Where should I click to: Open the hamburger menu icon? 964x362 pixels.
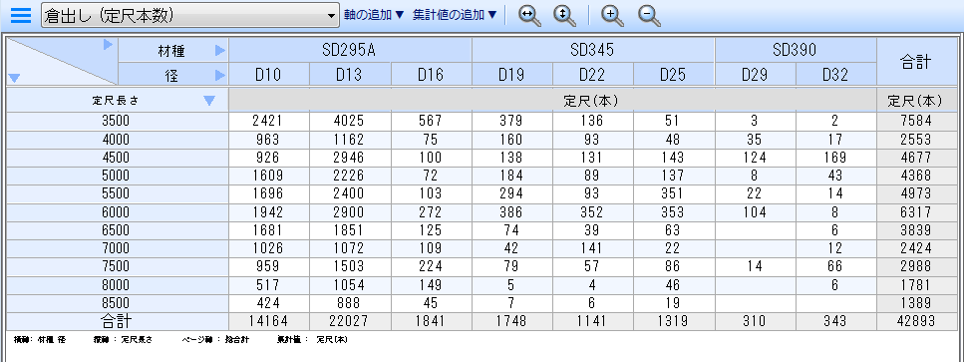[x=20, y=15]
